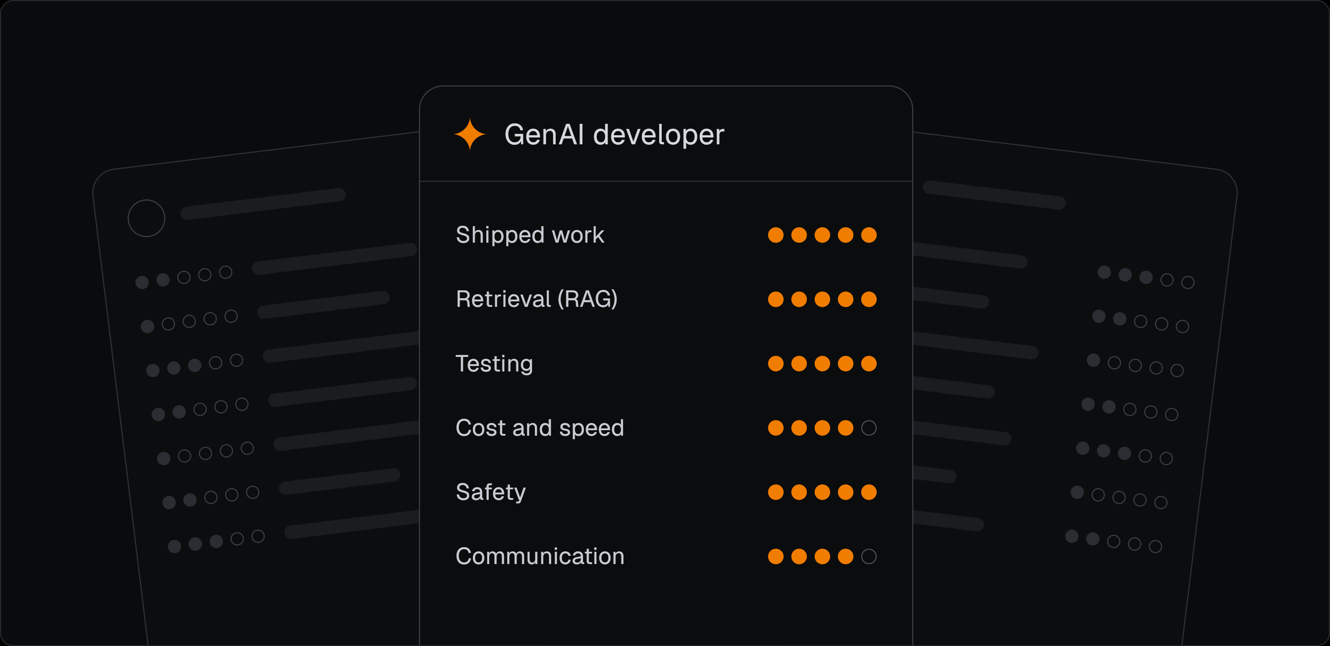Set Shipped work rating to one dot
Screen dimensions: 1330x646
click(776, 235)
